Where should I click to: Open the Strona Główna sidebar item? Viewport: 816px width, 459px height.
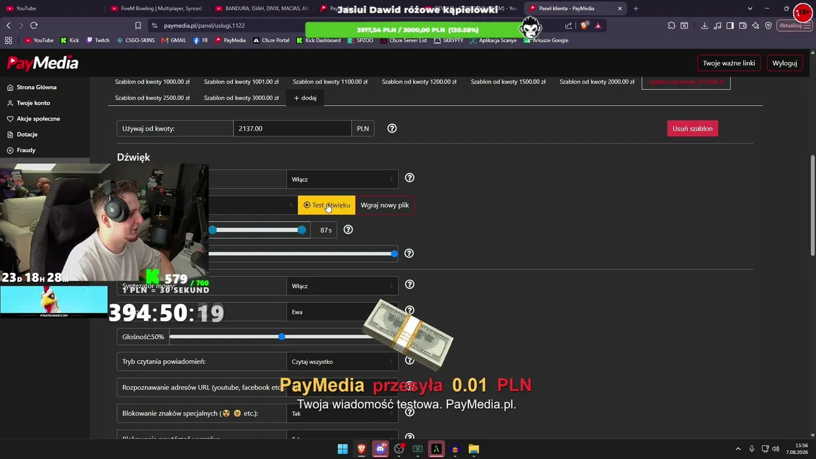point(36,87)
